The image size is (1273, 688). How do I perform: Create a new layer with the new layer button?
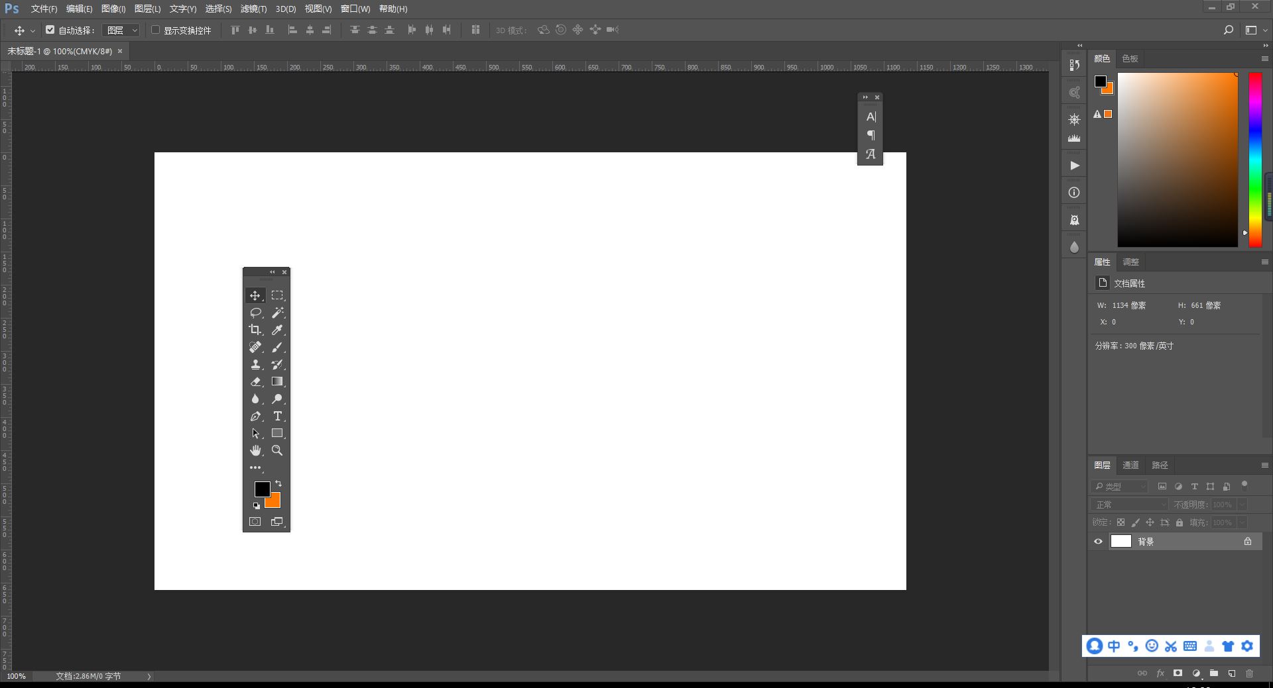1231,673
